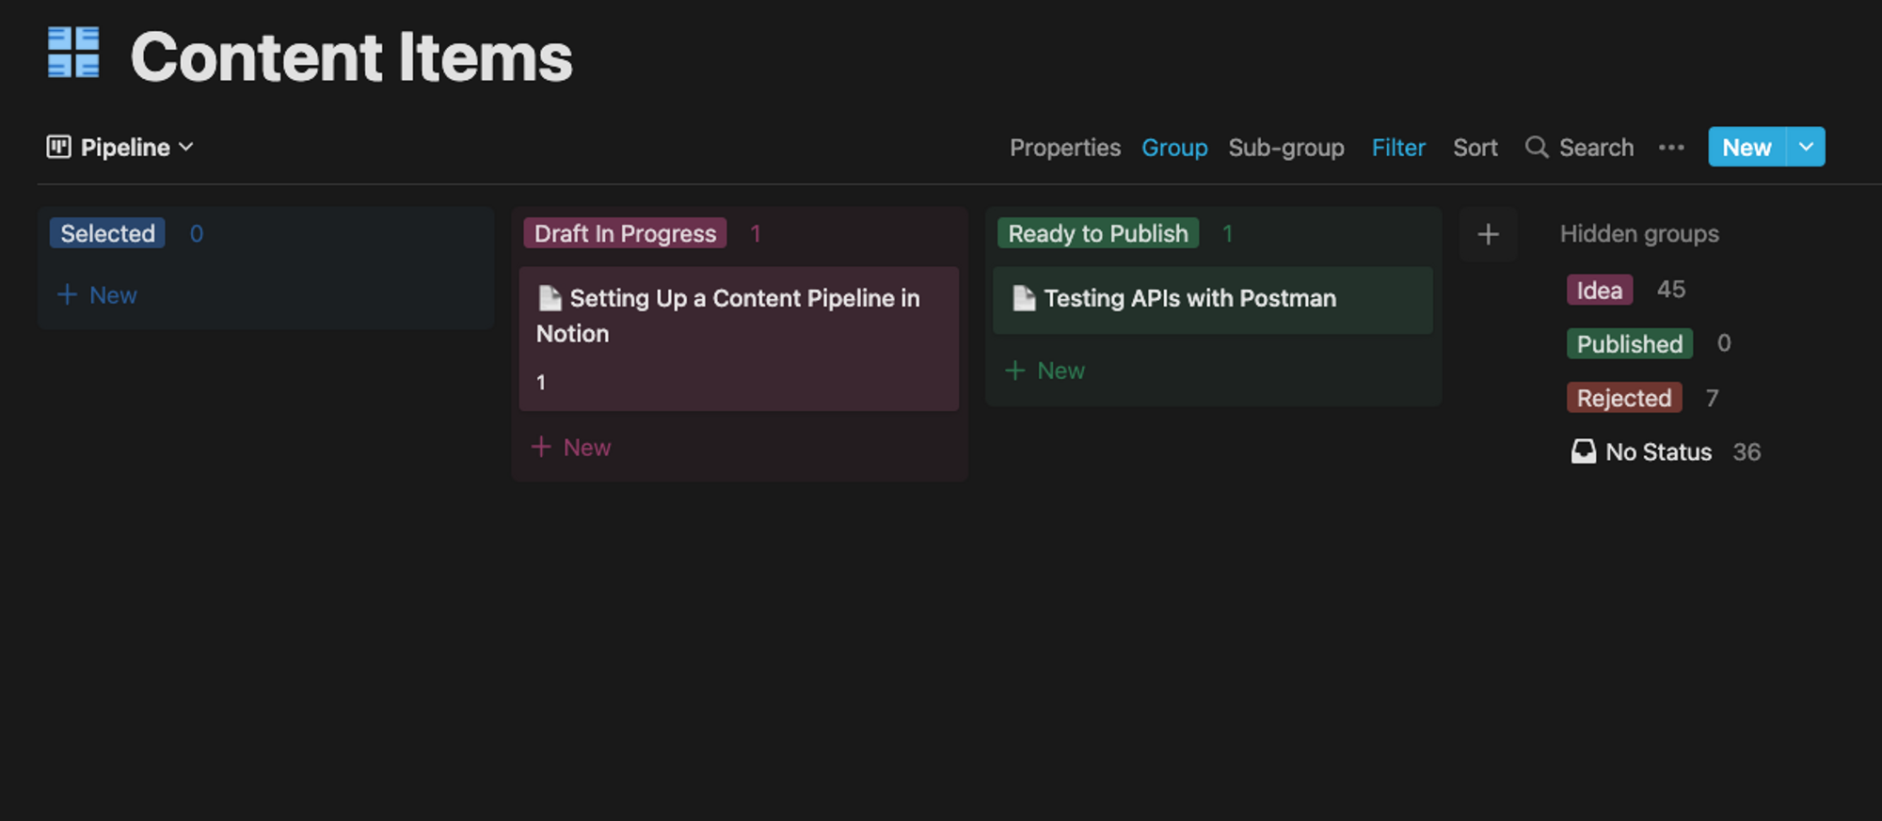
Task: Open the Sub-group option
Action: coord(1286,148)
